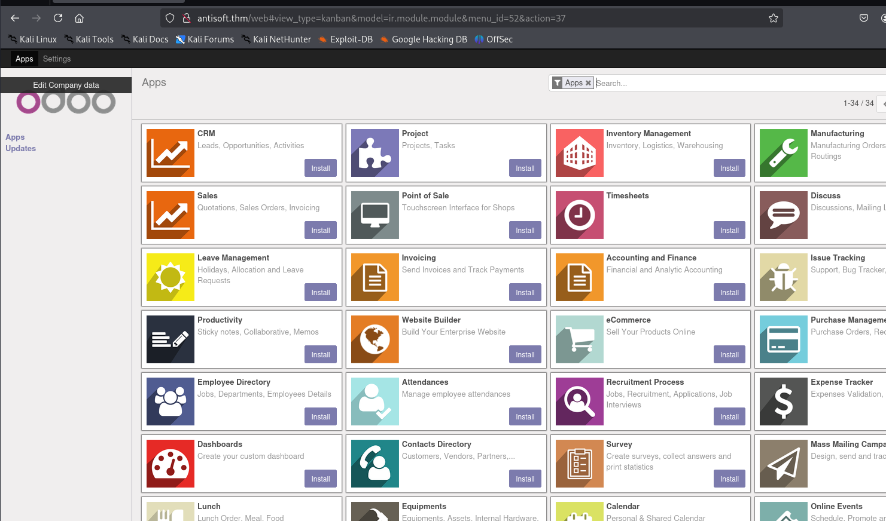Install Contacts Directory
Image resolution: width=886 pixels, height=521 pixels.
(x=525, y=479)
